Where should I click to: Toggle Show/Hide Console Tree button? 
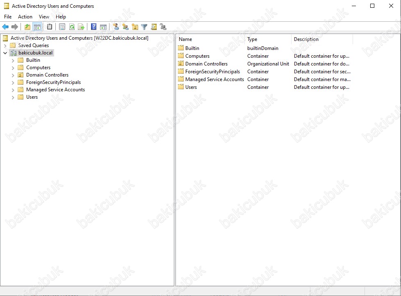[37, 27]
